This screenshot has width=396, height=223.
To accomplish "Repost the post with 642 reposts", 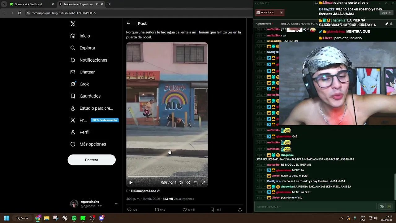I will [160, 210].
